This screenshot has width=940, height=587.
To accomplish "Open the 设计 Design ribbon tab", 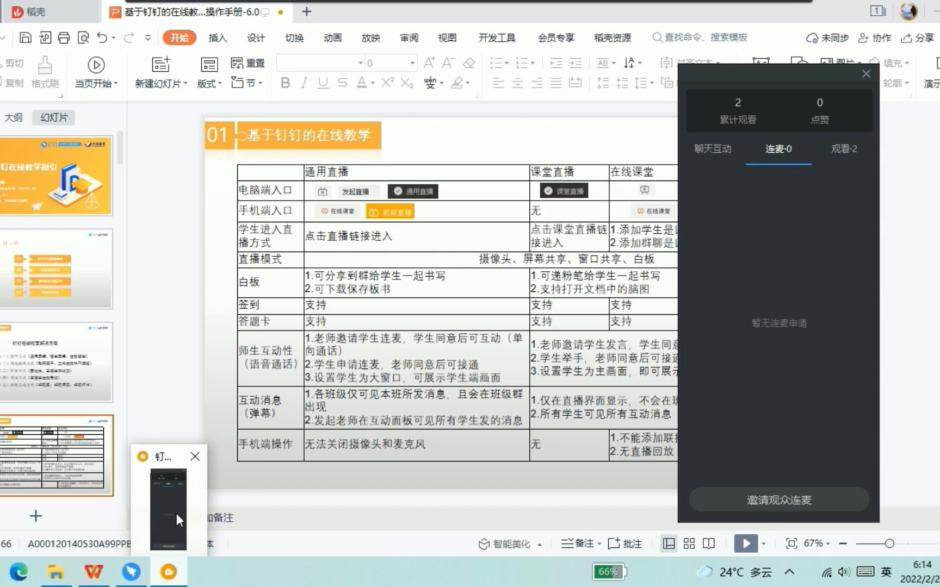I will click(x=256, y=38).
